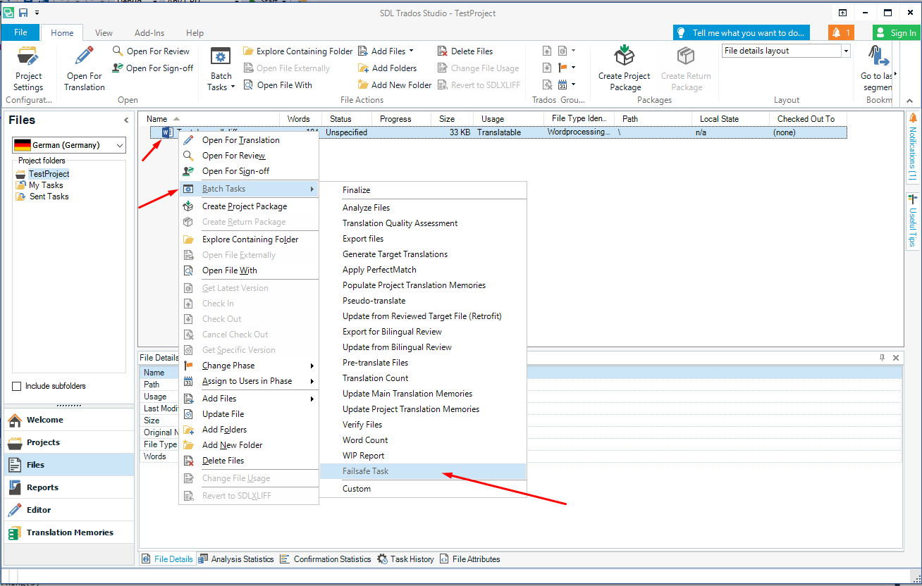
Task: Select Finalize batch task
Action: [x=423, y=190]
